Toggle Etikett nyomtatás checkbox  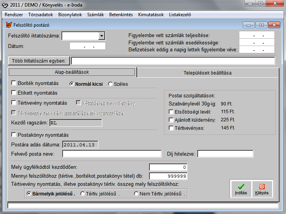point(14,93)
